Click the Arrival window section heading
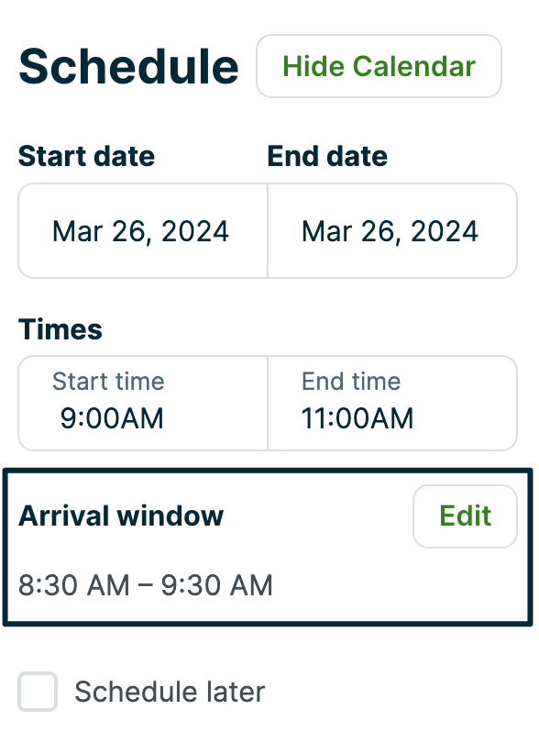The image size is (539, 754). pos(120,516)
